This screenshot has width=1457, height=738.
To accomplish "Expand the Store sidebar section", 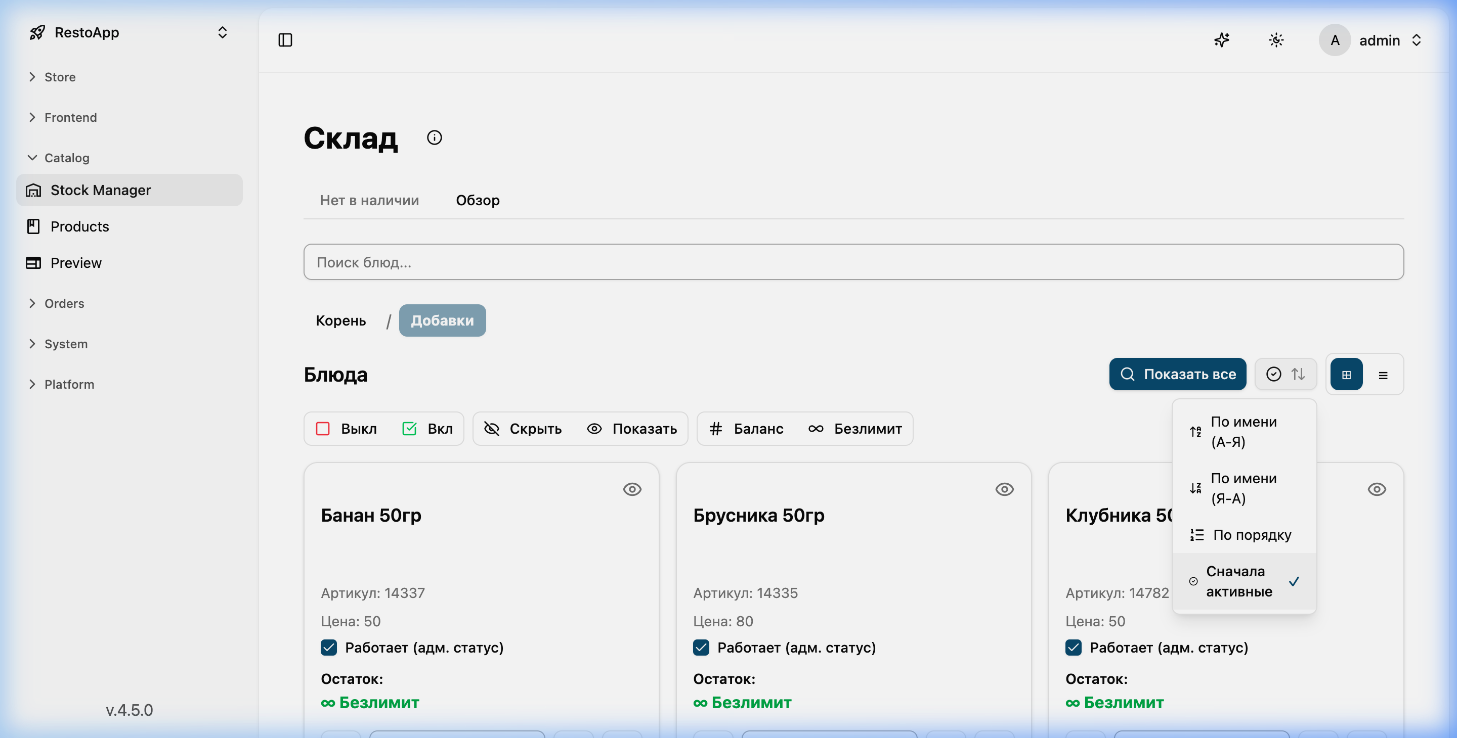I will click(60, 77).
